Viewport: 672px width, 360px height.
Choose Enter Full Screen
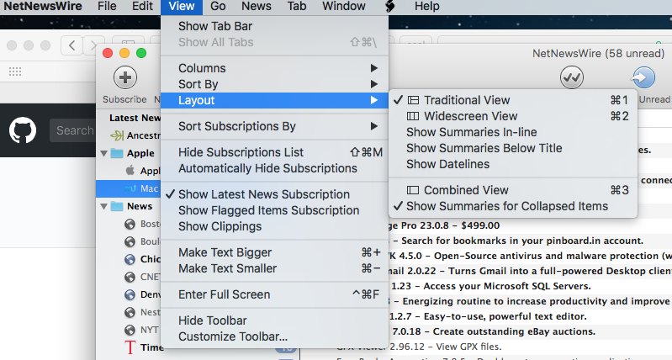(x=274, y=294)
